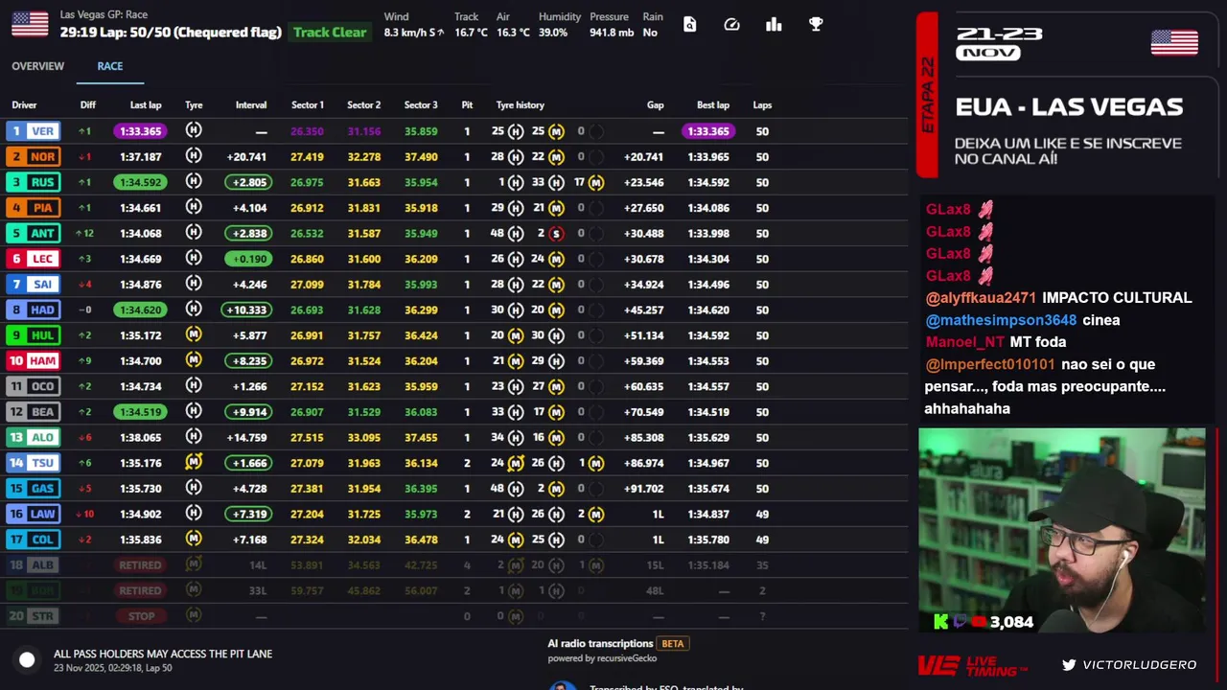The height and width of the screenshot is (690, 1227).
Task: Click the purple 26.350 sector 1 time
Action: pyautogui.click(x=307, y=131)
